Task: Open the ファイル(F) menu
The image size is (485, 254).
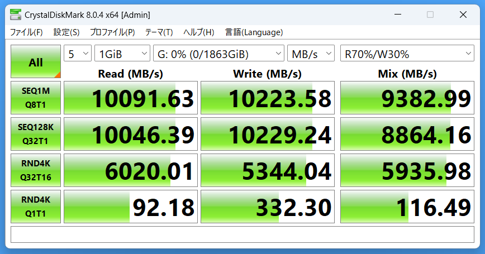Action: [x=26, y=32]
